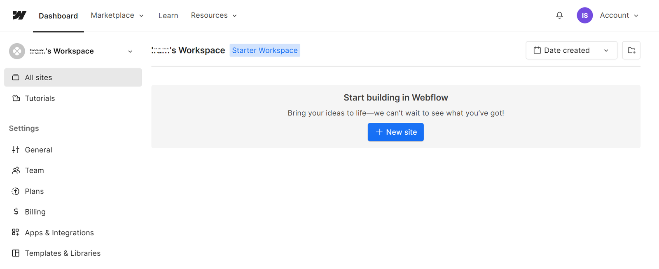Select All sites in sidebar
Image resolution: width=659 pixels, height=269 pixels.
click(73, 77)
